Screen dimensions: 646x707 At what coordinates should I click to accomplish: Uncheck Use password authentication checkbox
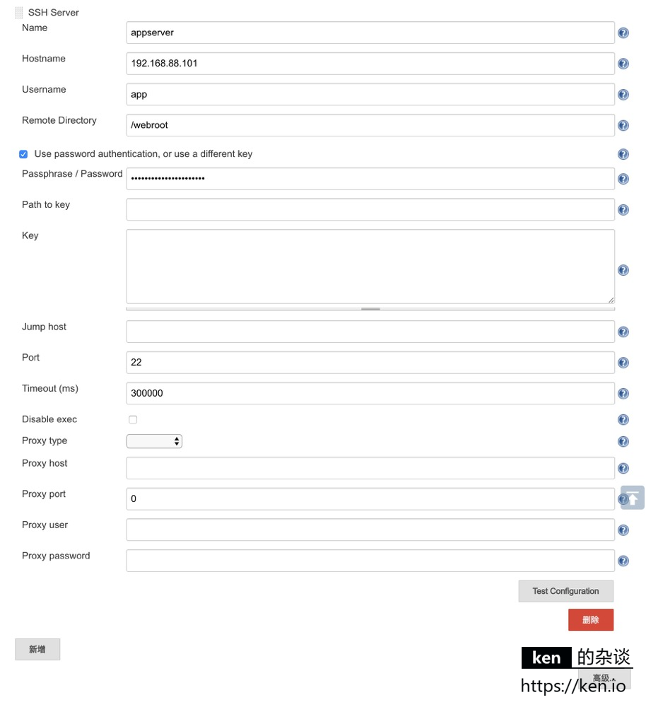tap(23, 154)
